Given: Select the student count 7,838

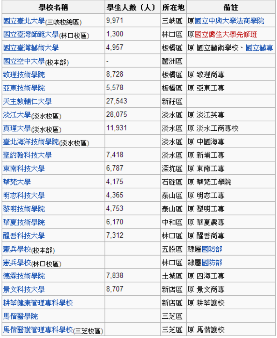Looking at the screenshot, I should click(x=114, y=275).
